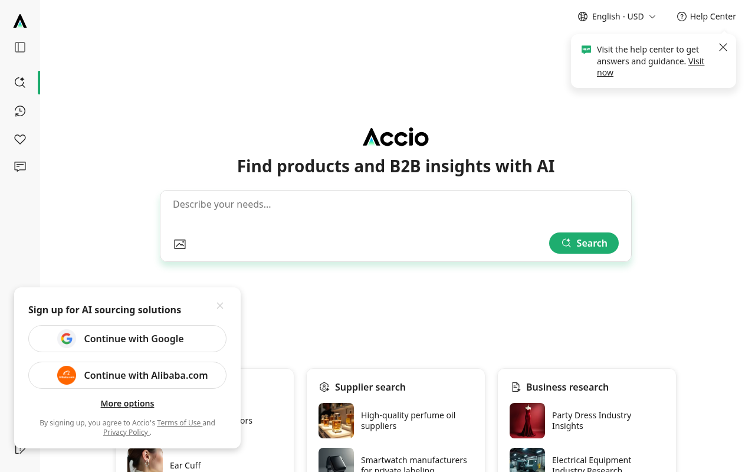Open favorites using the heart icon
The image size is (755, 472).
coord(19,139)
